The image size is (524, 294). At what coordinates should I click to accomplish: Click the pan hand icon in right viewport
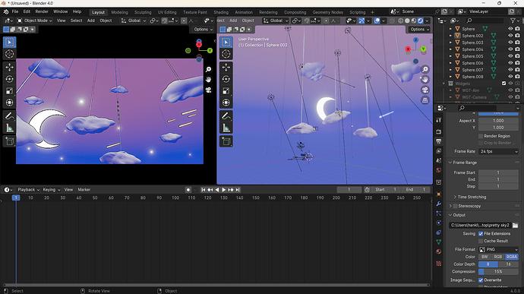(425, 80)
